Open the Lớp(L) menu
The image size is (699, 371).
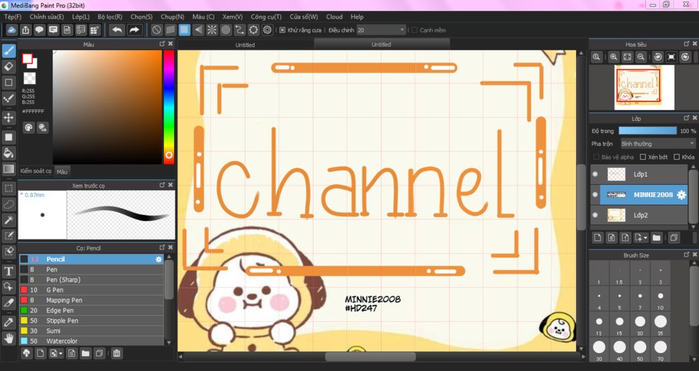[x=81, y=16]
